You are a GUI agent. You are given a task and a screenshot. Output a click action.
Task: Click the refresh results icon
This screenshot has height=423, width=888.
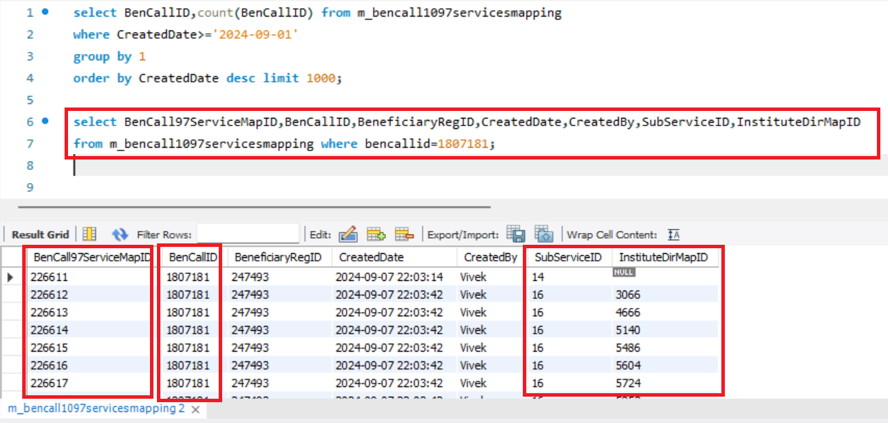pyautogui.click(x=120, y=234)
